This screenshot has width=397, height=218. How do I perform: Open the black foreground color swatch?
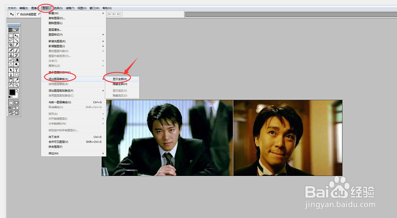point(12,92)
